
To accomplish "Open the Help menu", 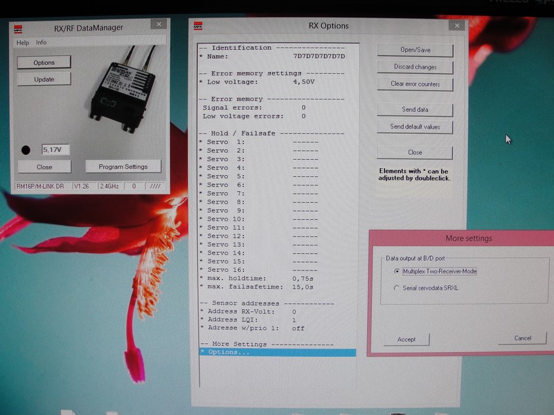I will point(23,43).
